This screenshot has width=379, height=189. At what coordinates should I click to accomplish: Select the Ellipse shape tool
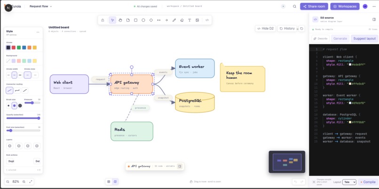(x=143, y=20)
